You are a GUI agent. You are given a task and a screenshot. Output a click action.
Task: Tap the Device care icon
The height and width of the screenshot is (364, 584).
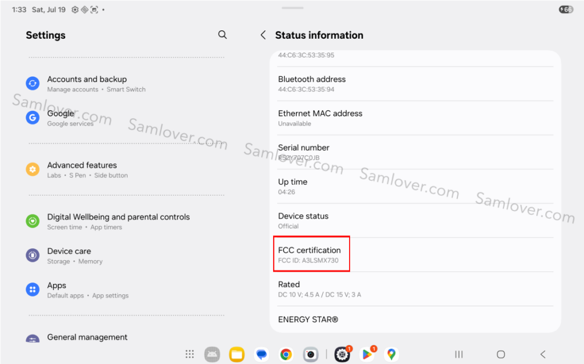click(33, 255)
